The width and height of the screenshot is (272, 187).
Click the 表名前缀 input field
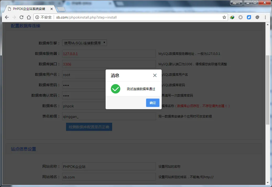109,116
